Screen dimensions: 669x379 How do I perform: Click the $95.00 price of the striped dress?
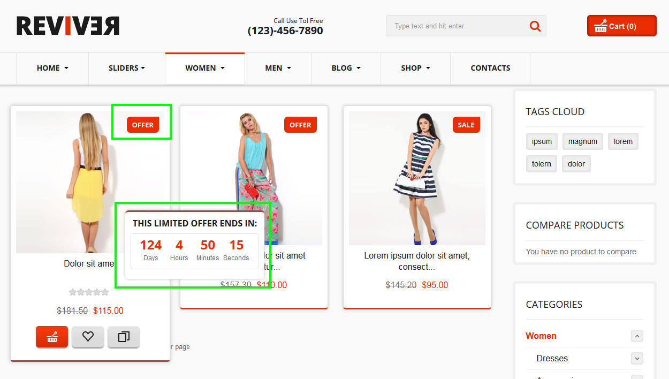click(435, 285)
